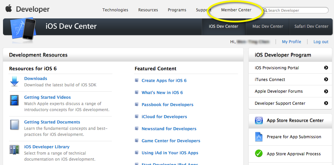Open the Support menu
Screen dimensions: 334x165
pyautogui.click(x=203, y=10)
